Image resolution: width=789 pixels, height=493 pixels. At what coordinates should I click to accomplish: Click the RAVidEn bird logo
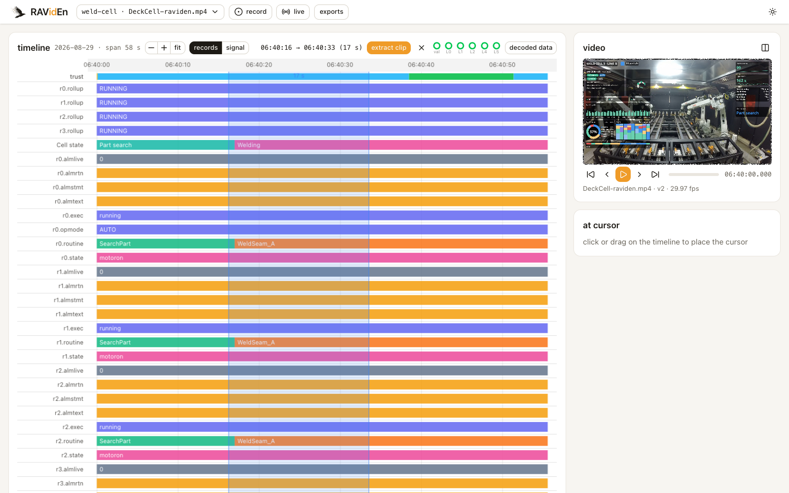point(19,12)
